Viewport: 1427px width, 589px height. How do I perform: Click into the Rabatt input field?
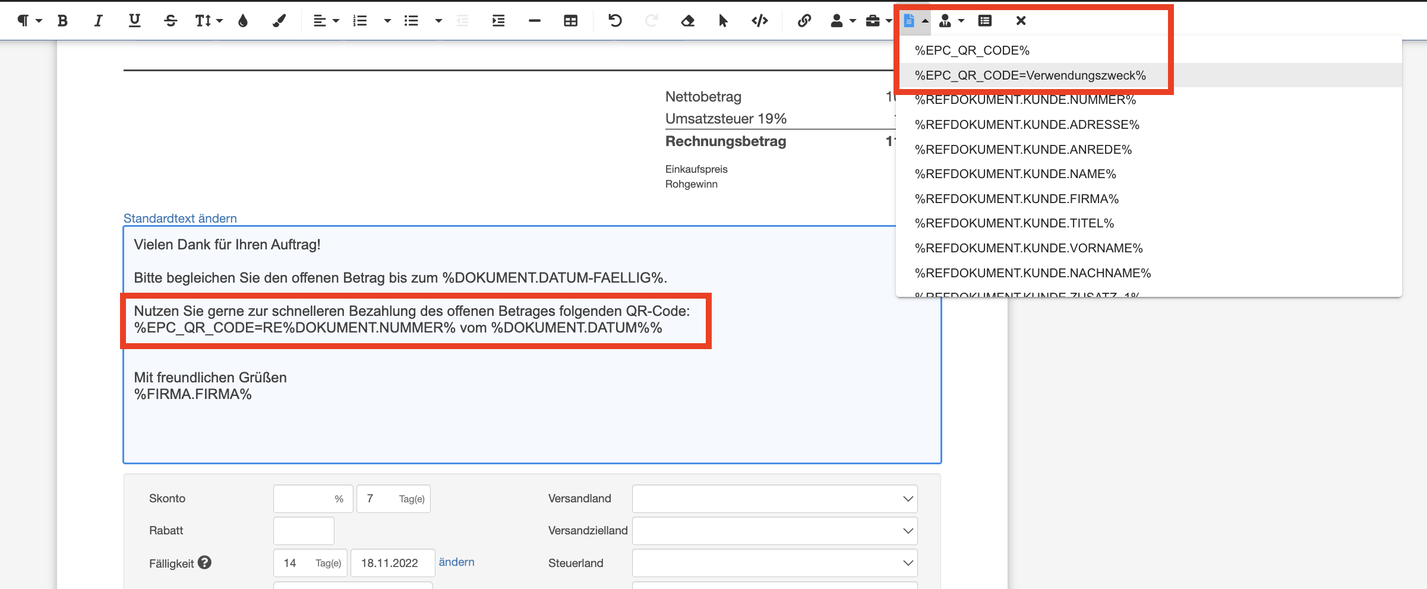[x=304, y=531]
